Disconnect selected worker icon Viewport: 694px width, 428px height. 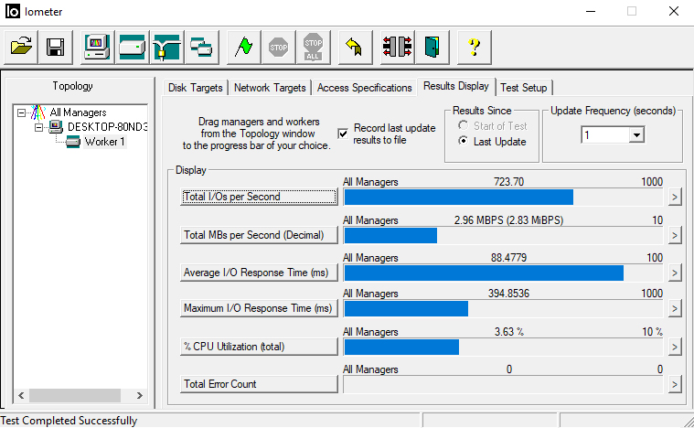pos(397,47)
